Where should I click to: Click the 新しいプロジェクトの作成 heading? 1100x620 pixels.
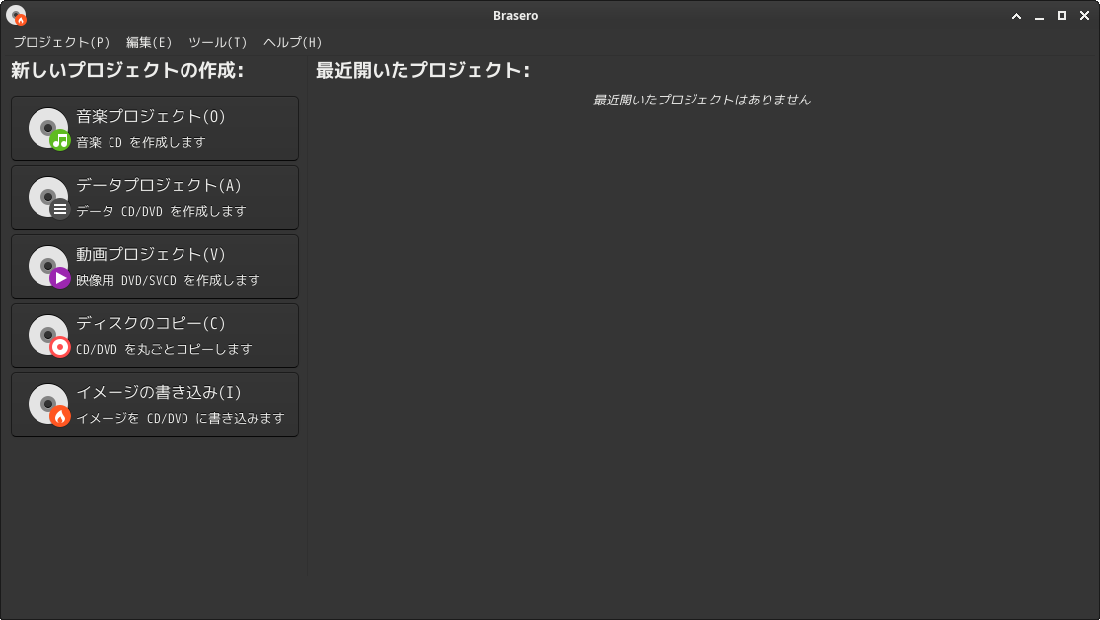pos(127,70)
